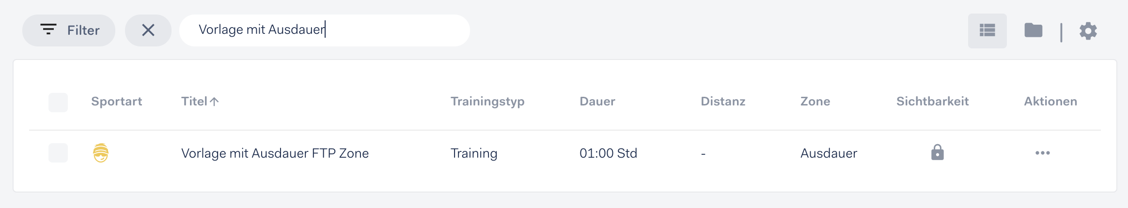Switch to list view

(x=987, y=31)
